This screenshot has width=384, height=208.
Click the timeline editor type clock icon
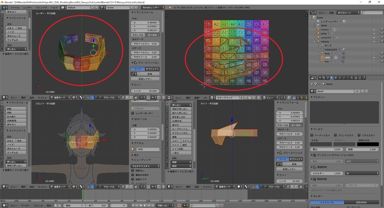(x=5, y=205)
